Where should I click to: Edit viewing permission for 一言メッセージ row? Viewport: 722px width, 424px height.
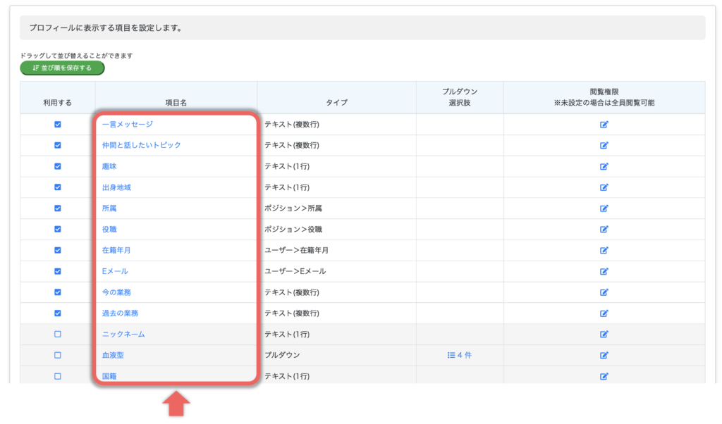[604, 125]
